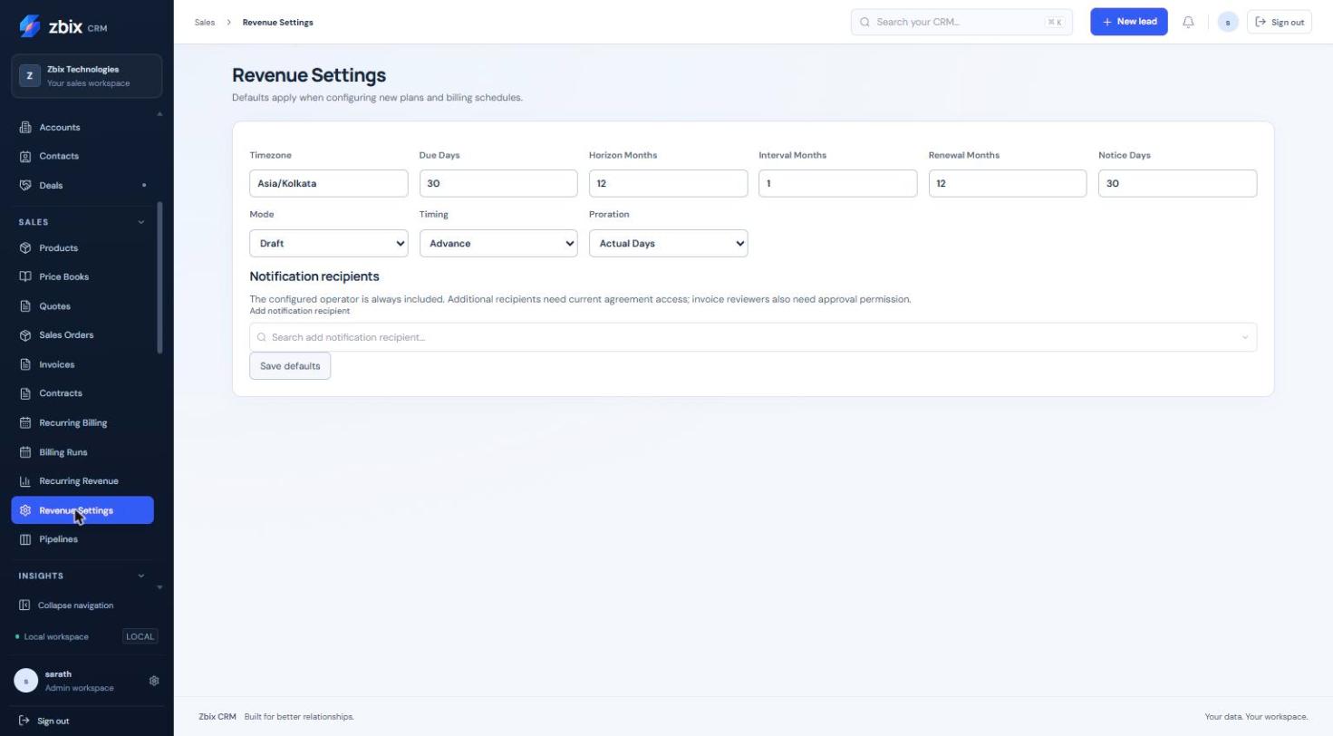Focus the Timezone field Asia/Kolkata
The height and width of the screenshot is (736, 1333).
(x=328, y=183)
